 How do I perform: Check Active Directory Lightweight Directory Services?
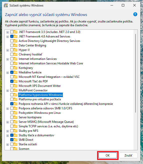(x=12, y=41)
